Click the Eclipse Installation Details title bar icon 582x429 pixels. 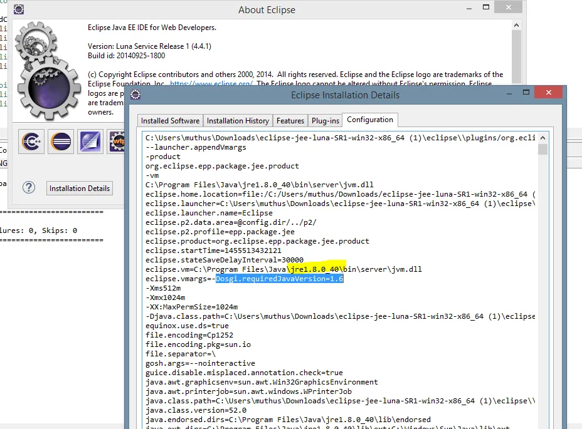pyautogui.click(x=135, y=95)
